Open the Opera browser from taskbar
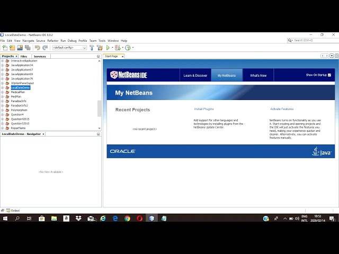This screenshot has height=254, width=339. [139, 219]
